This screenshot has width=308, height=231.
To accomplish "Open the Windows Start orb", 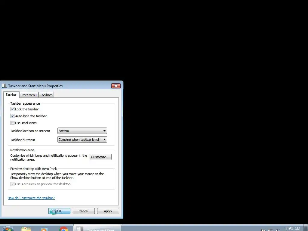I will pos(8,229).
